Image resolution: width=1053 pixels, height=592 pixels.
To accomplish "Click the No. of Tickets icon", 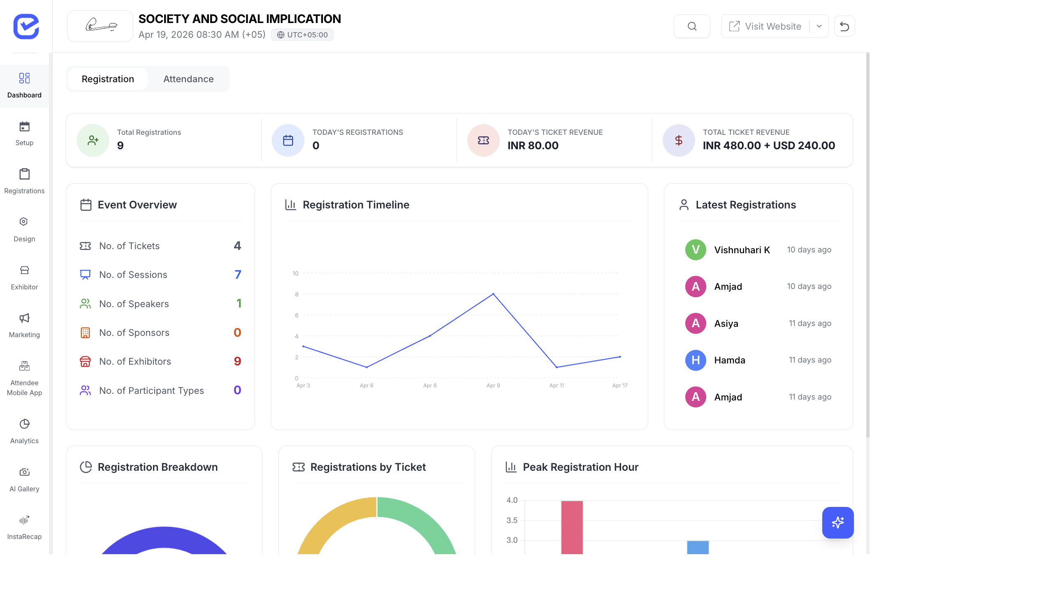I will point(85,246).
